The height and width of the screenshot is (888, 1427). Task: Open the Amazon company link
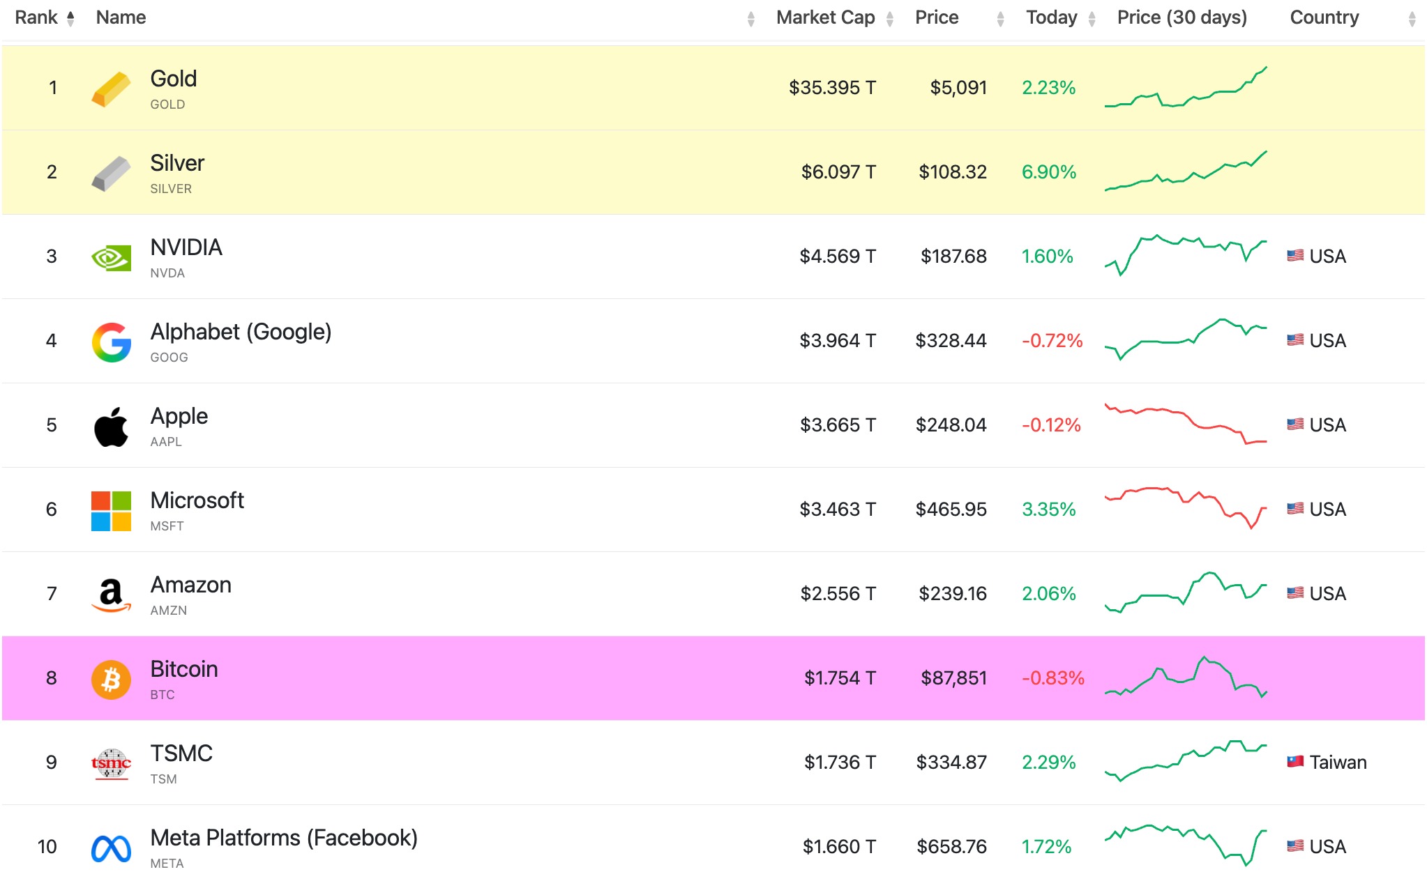[x=191, y=585]
